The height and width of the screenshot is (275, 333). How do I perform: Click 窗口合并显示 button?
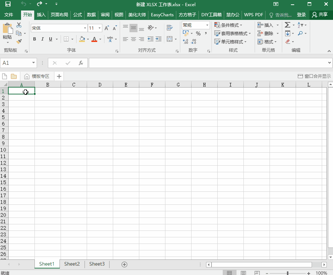314,76
